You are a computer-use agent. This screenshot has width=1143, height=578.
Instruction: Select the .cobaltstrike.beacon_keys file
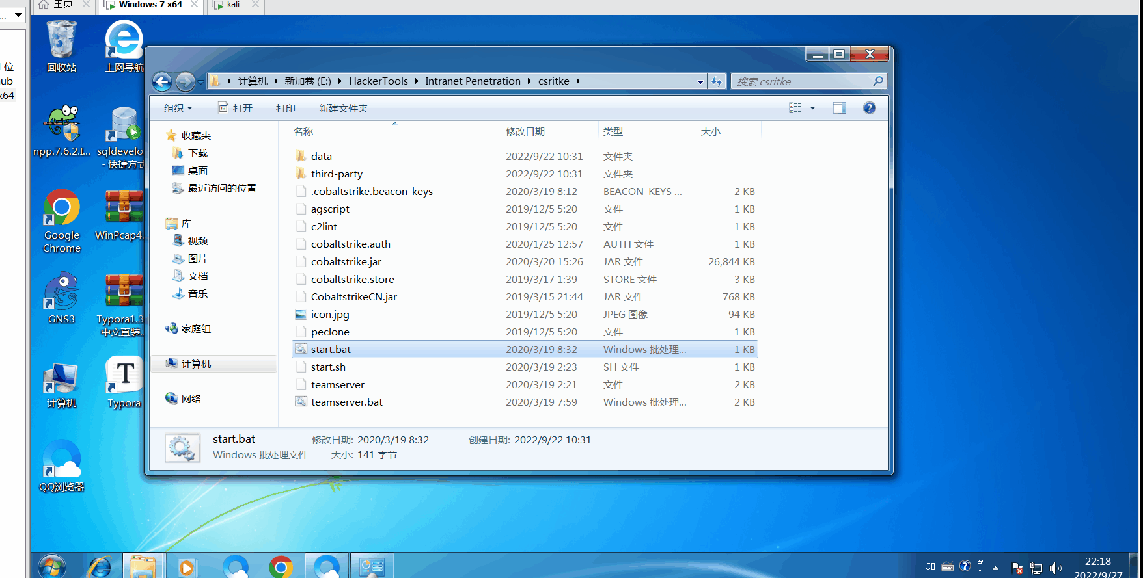pyautogui.click(x=525, y=191)
